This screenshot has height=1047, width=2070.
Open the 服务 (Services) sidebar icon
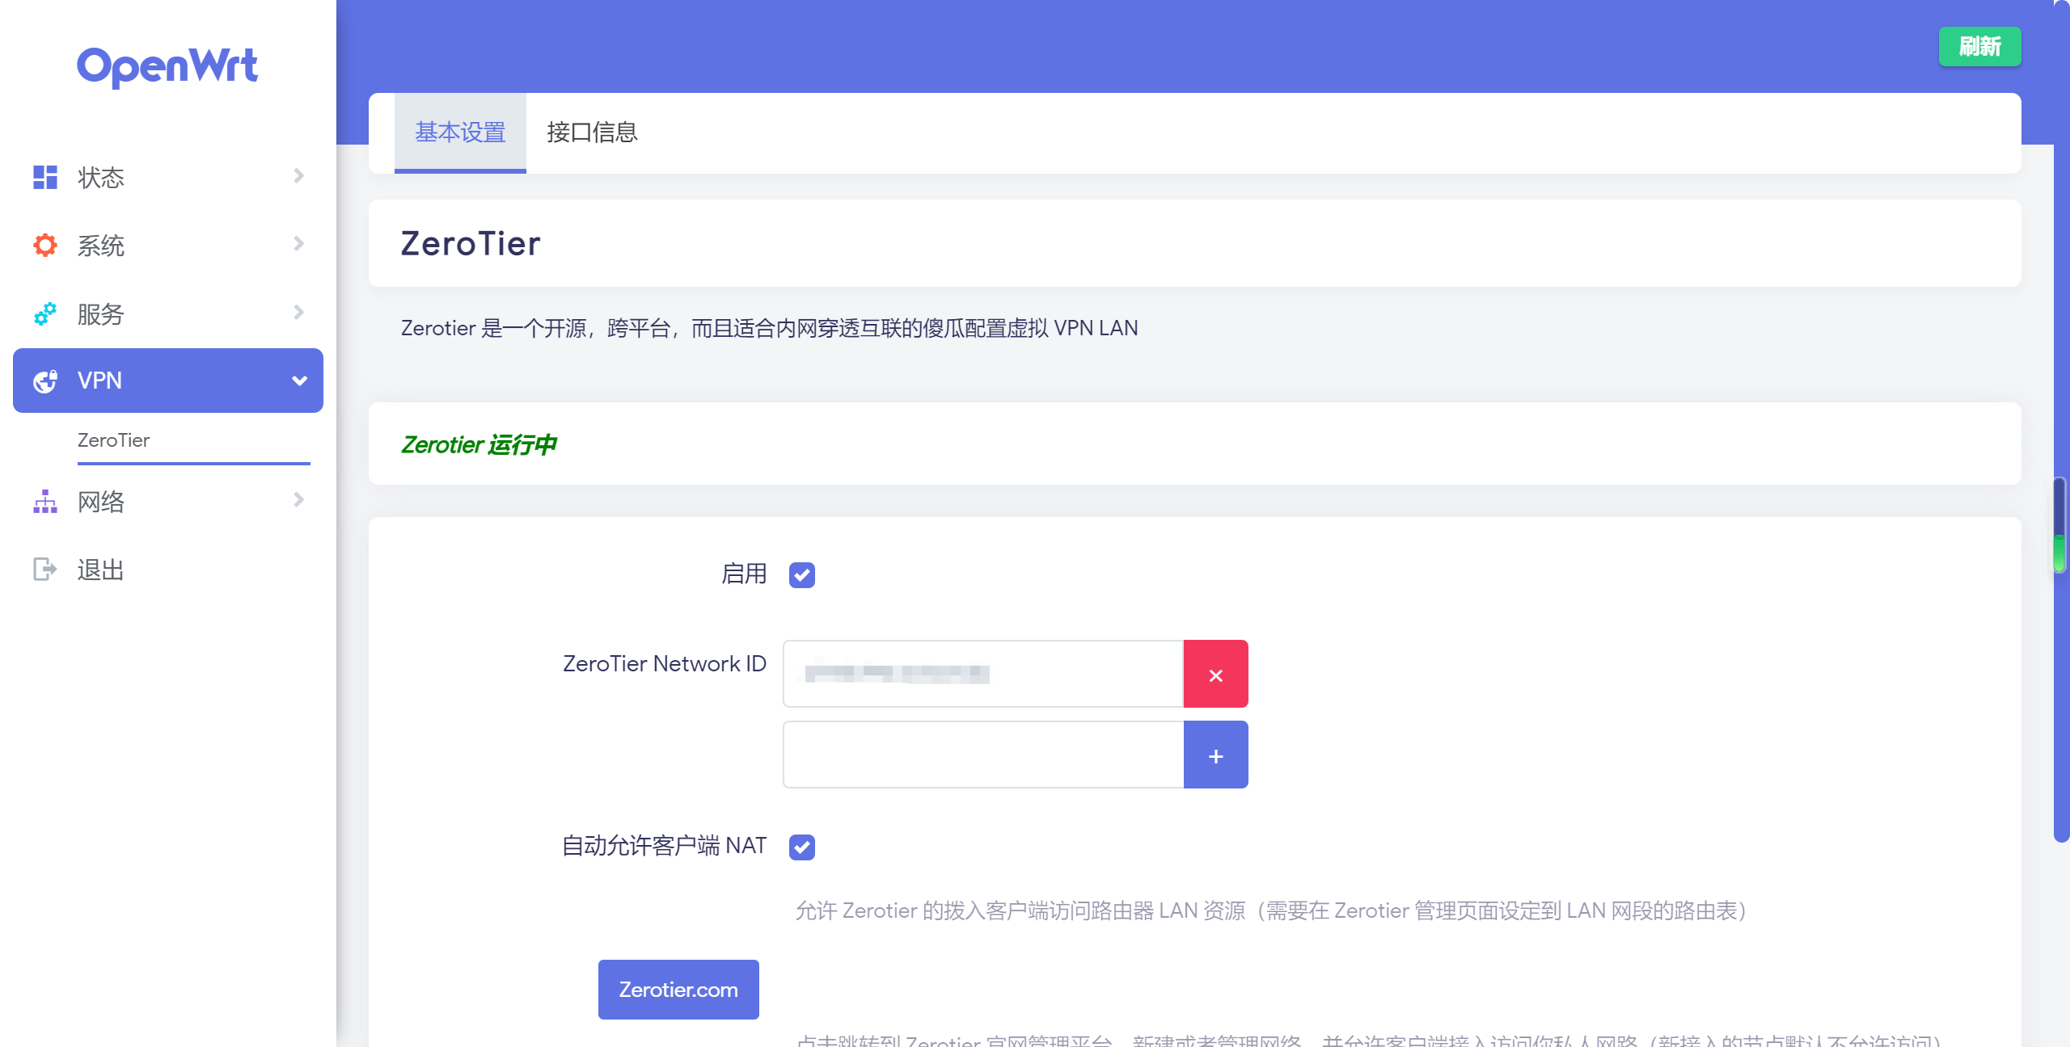click(x=44, y=313)
